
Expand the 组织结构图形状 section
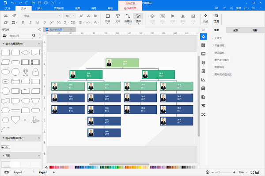[4, 138]
